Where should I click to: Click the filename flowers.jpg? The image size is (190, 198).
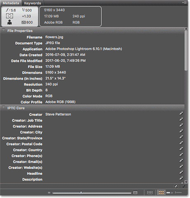click(54, 37)
